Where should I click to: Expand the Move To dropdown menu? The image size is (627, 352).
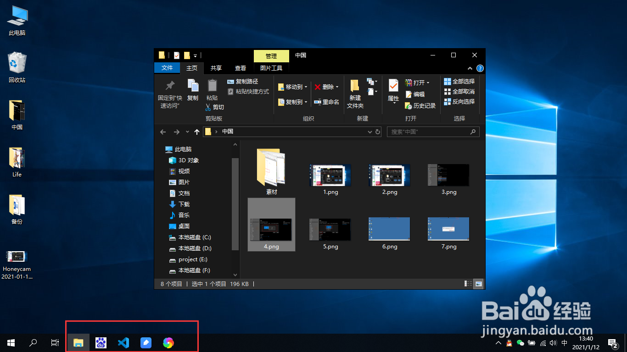305,87
